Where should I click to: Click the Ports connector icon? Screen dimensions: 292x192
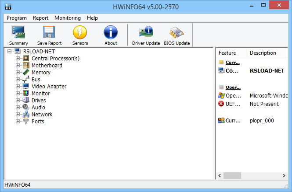pos(26,121)
